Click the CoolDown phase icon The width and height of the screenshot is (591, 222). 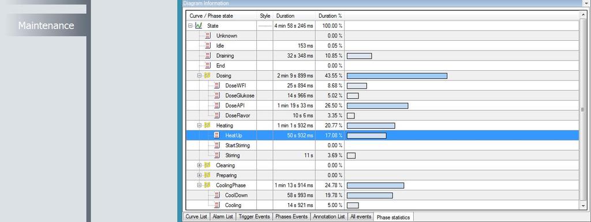point(216,195)
